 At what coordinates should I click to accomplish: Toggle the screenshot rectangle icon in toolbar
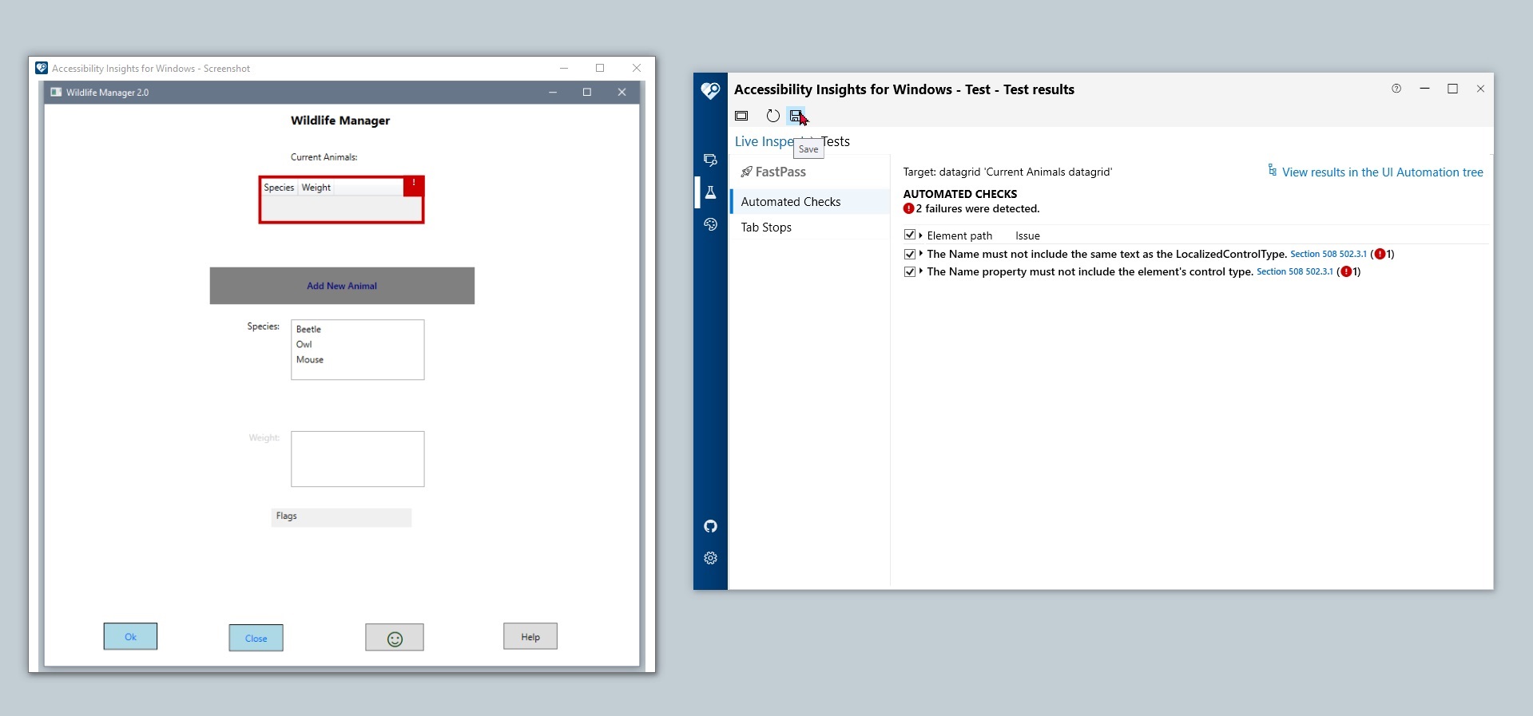tap(741, 116)
